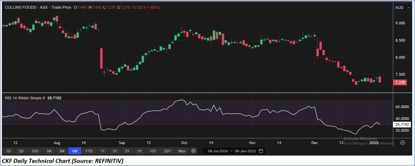Click the Oct label on time axis
The image size is (415, 166).
point(184,142)
